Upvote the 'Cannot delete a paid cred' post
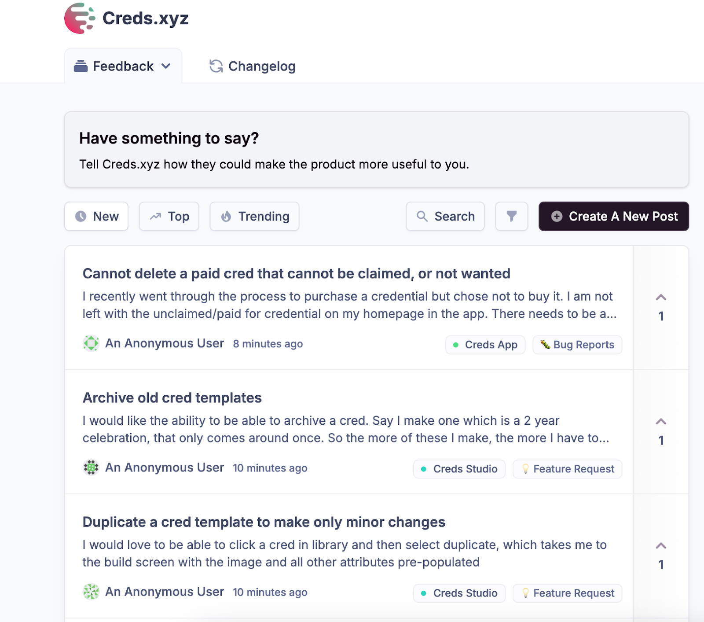 pos(660,298)
